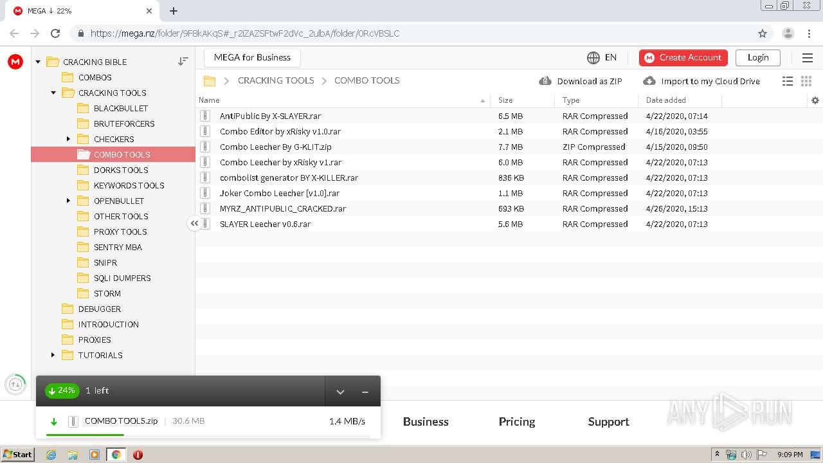
Task: Open the DEBUGGER folder in tree
Action: tap(99, 309)
